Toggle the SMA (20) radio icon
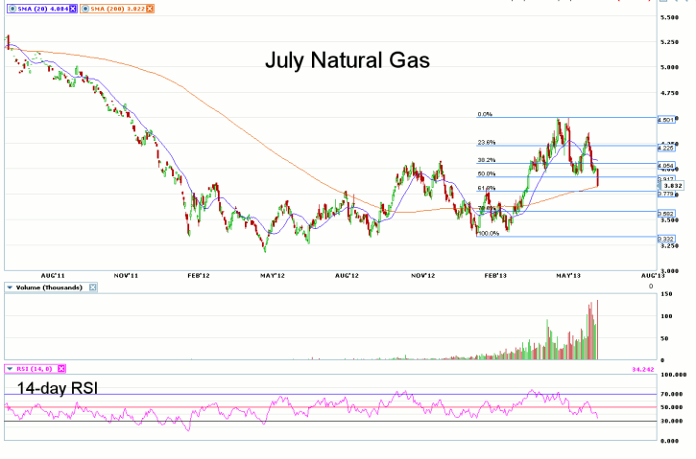This screenshot has height=459, width=696. pos(10,10)
